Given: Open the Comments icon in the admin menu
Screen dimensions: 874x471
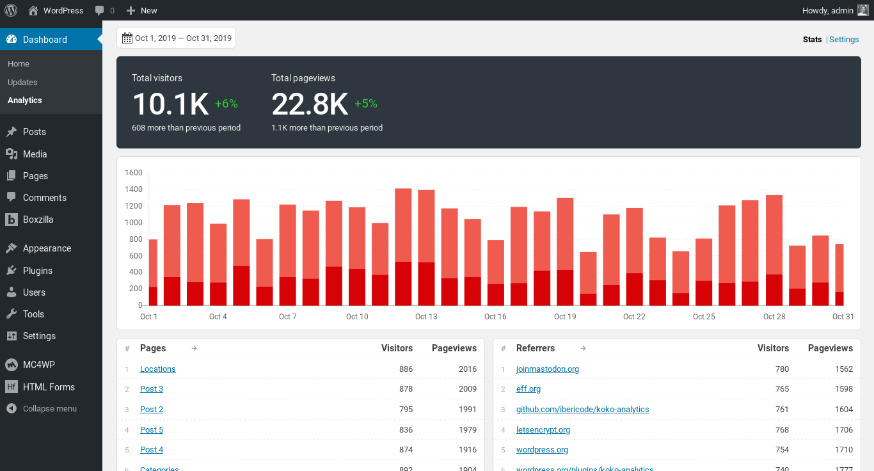Looking at the screenshot, I should point(12,197).
